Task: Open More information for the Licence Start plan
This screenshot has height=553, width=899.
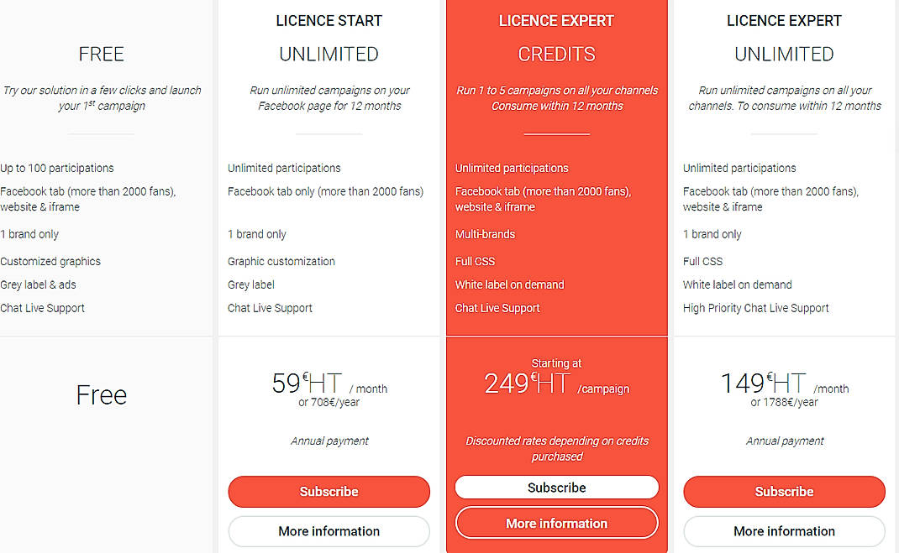Action: click(329, 531)
